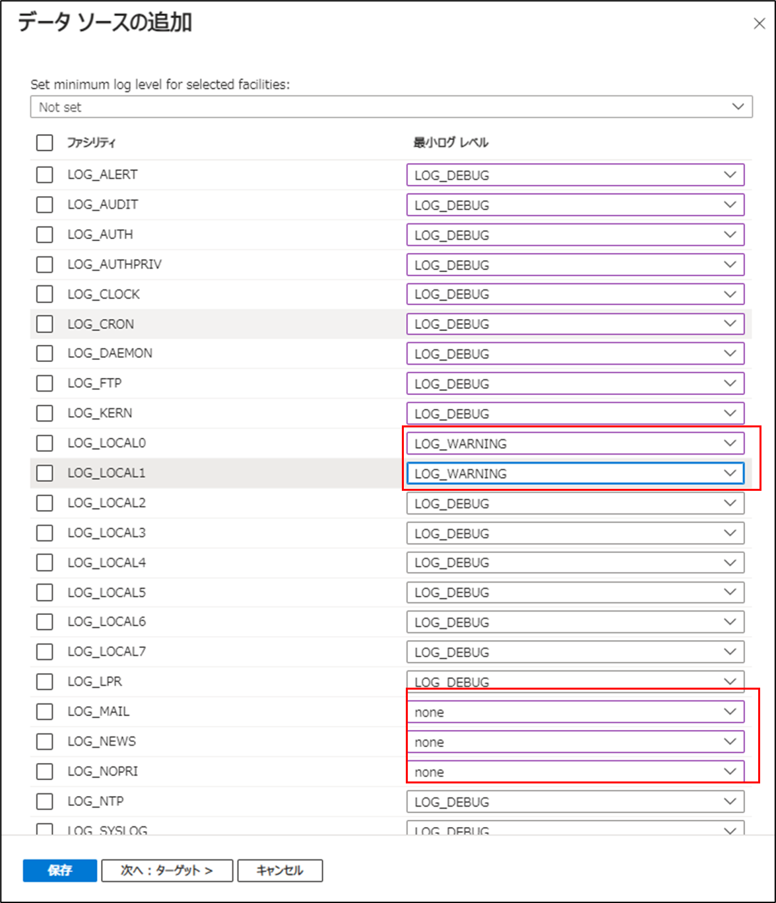This screenshot has width=776, height=903.
Task: Close the データ ソースの追加 dialog
Action: [x=758, y=24]
